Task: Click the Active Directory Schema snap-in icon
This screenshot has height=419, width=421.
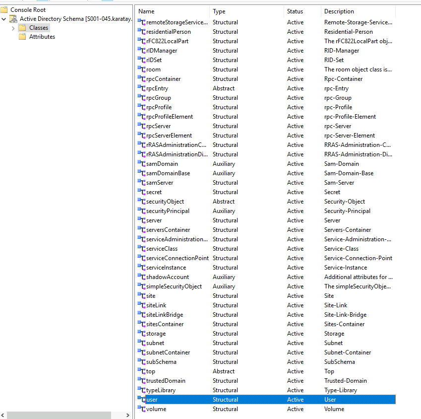Action: coord(13,19)
